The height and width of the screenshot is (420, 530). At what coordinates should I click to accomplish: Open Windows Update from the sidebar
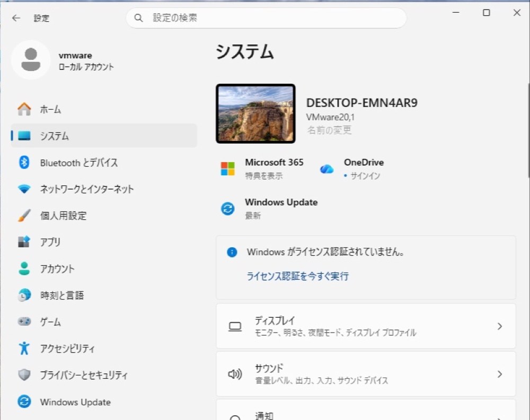(104, 402)
